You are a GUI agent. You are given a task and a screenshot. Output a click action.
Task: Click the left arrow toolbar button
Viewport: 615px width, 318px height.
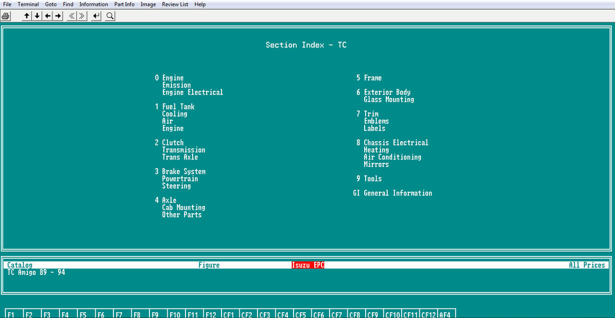pyautogui.click(x=48, y=16)
